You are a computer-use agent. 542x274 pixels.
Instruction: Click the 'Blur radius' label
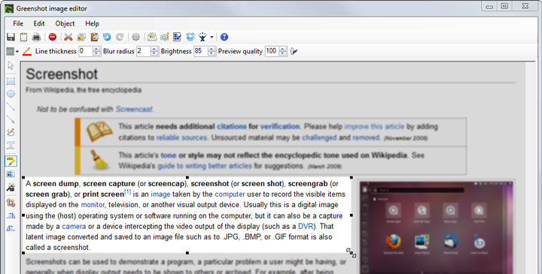click(119, 51)
